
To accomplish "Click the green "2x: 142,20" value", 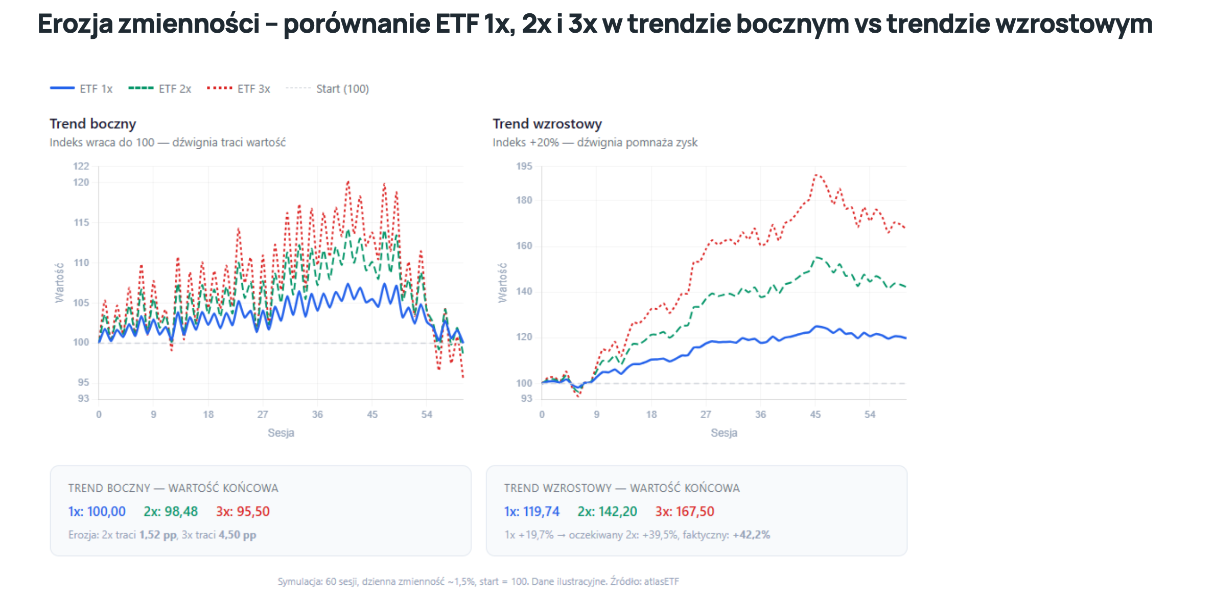I will pos(607,511).
